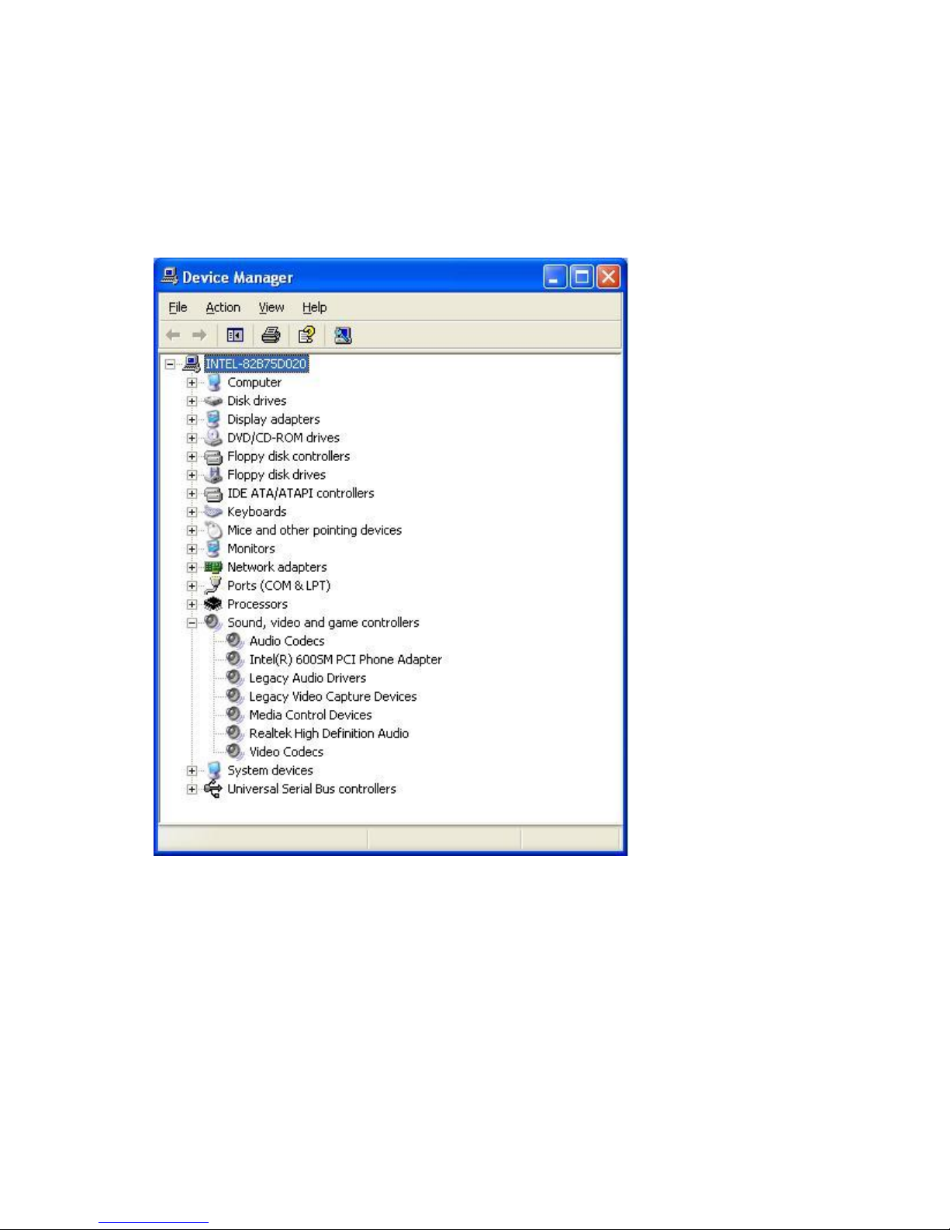950x1230 pixels.
Task: Select Legacy Audio Drivers entry
Action: tap(307, 678)
